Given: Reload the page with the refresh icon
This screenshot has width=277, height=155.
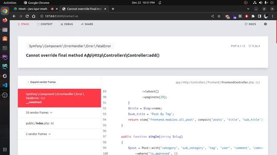Looking at the screenshot, I should [x=27, y=16].
